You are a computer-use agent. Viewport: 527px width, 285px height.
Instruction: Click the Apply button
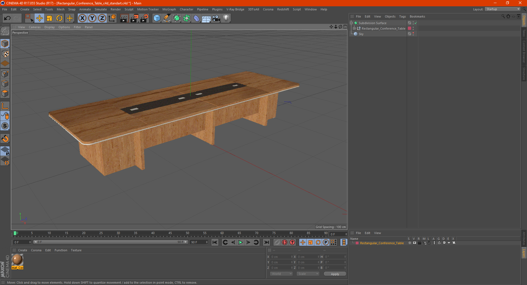(335, 274)
